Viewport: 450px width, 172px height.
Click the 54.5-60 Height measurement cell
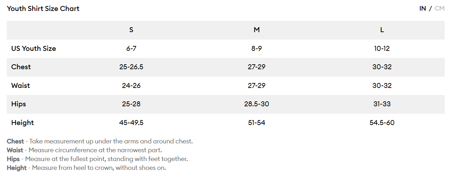pos(382,123)
